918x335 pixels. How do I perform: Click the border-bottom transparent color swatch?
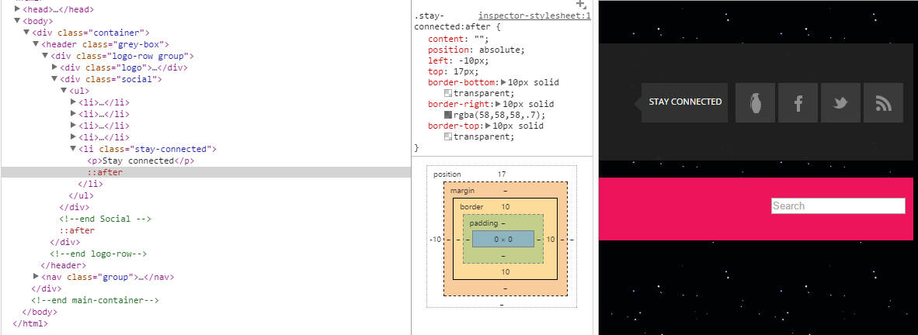click(448, 93)
